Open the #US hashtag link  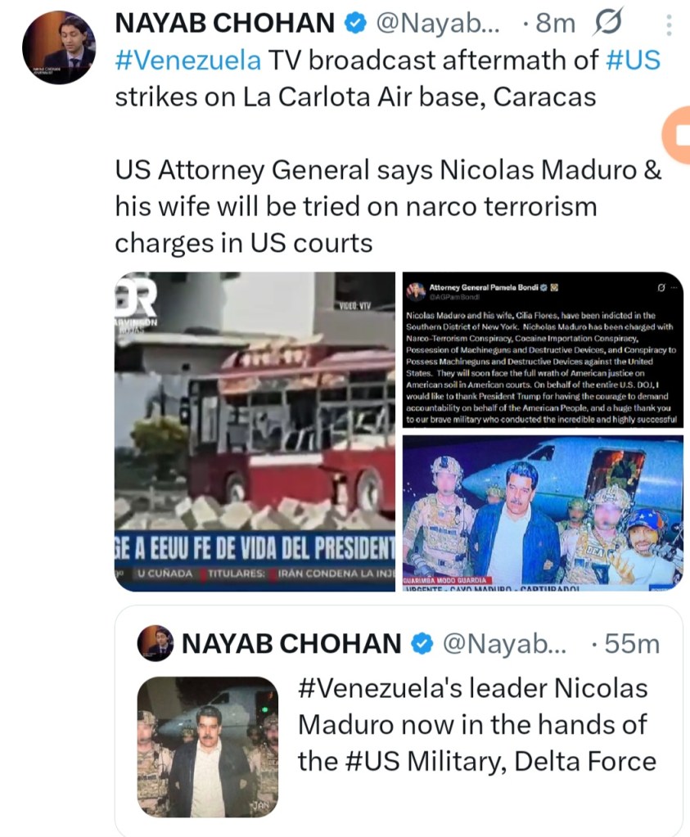(634, 61)
